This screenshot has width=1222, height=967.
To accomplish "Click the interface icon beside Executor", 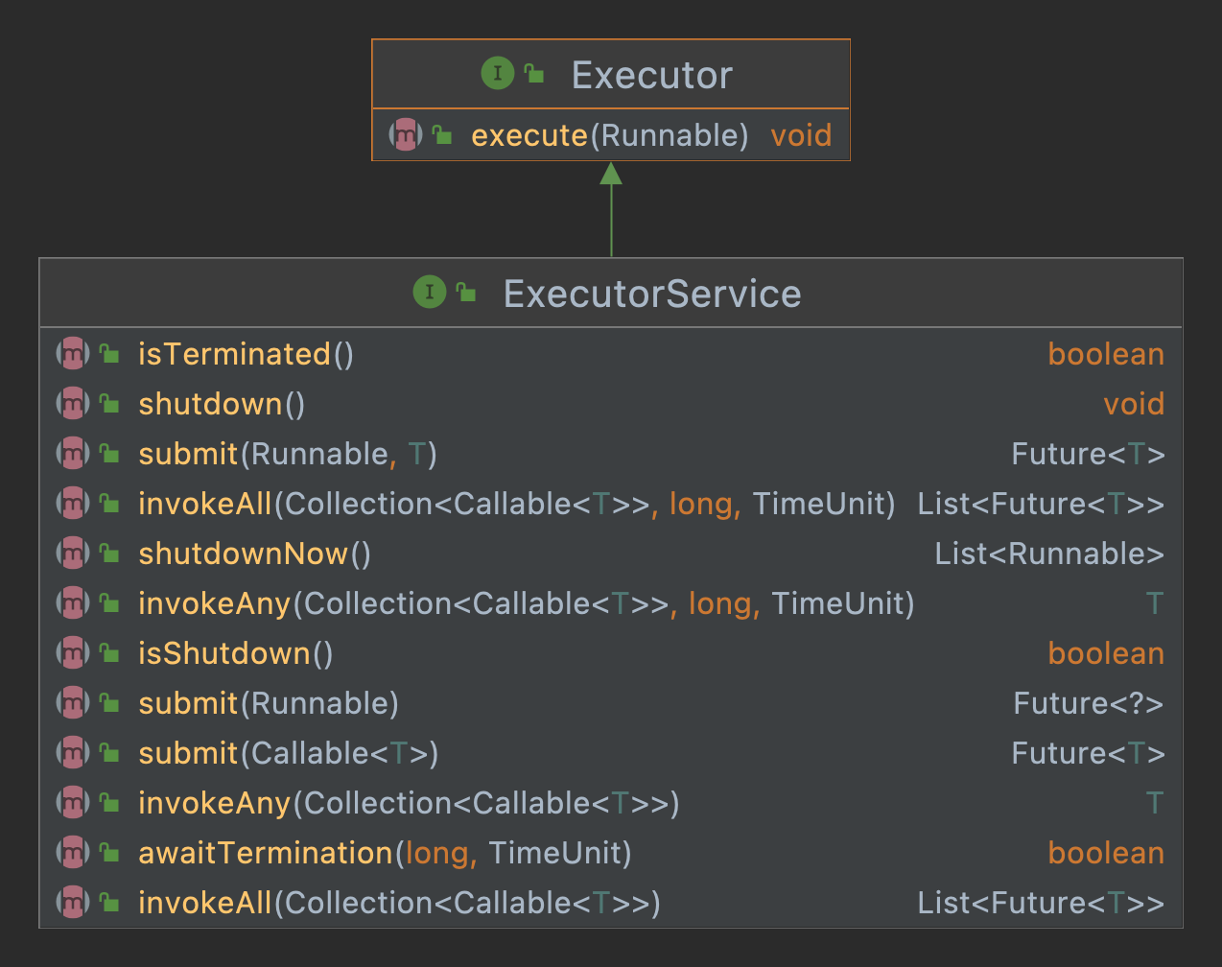I will [x=496, y=73].
